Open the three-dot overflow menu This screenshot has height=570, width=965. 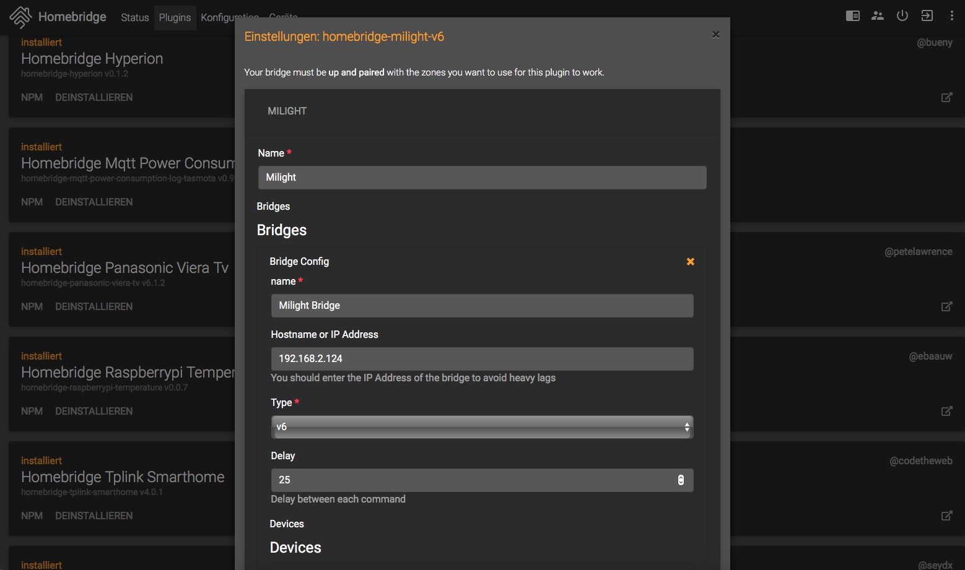[x=951, y=16]
